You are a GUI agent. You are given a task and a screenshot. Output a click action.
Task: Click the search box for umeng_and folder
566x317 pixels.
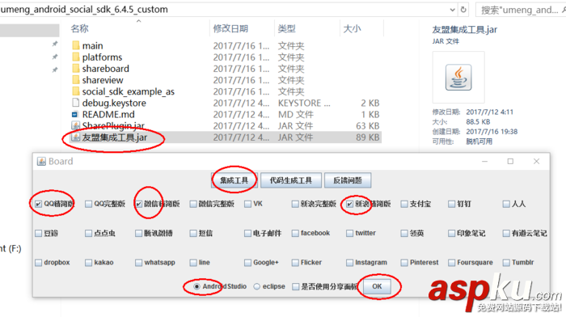tap(520, 10)
